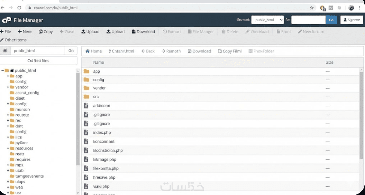The height and width of the screenshot is (195, 365).
Task: Click the Exmort toolbar item
Action: pyautogui.click(x=172, y=31)
